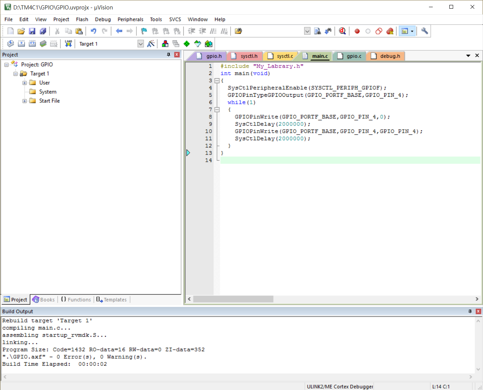The height and width of the screenshot is (390, 483).
Task: Select the System folder in project tree
Action: click(48, 92)
